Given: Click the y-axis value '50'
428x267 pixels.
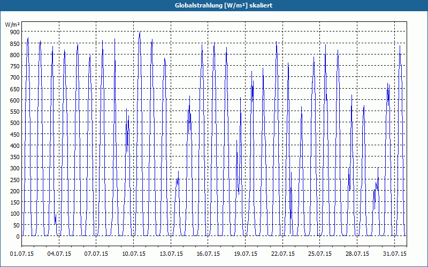Looking at the screenshot, I should pyautogui.click(x=16, y=225).
